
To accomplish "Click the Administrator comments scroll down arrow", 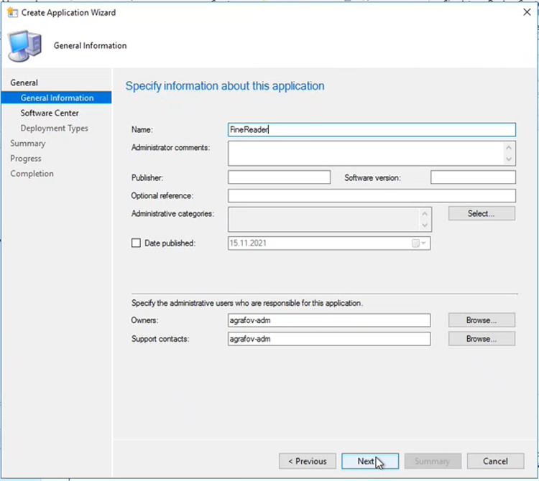I will pos(509,159).
